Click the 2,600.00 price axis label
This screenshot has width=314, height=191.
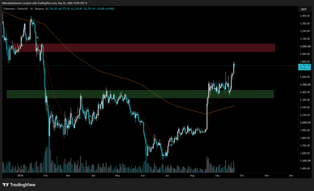(305, 77)
